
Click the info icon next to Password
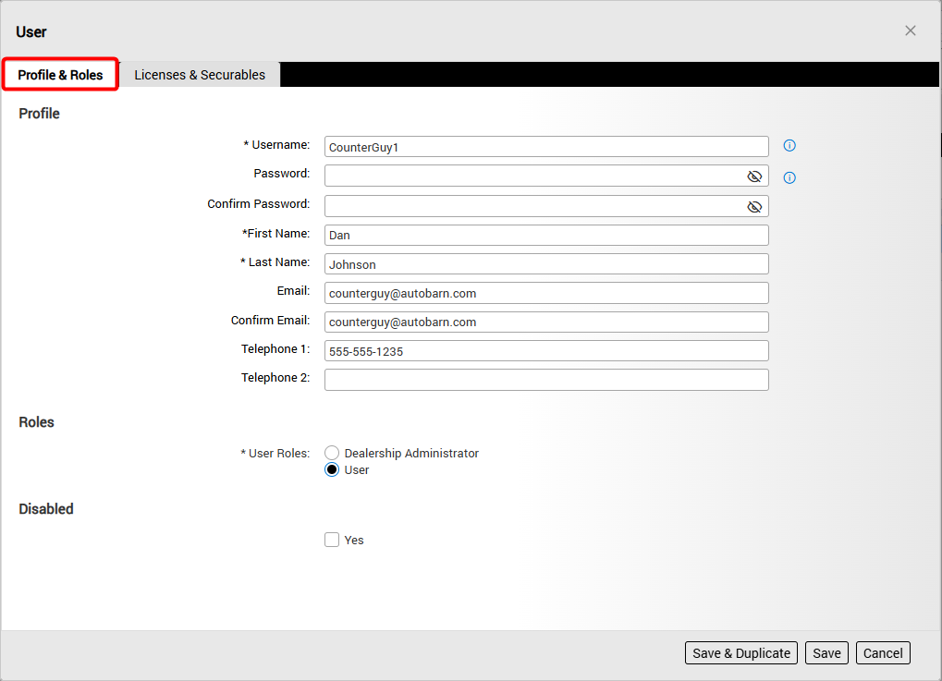[x=789, y=177]
